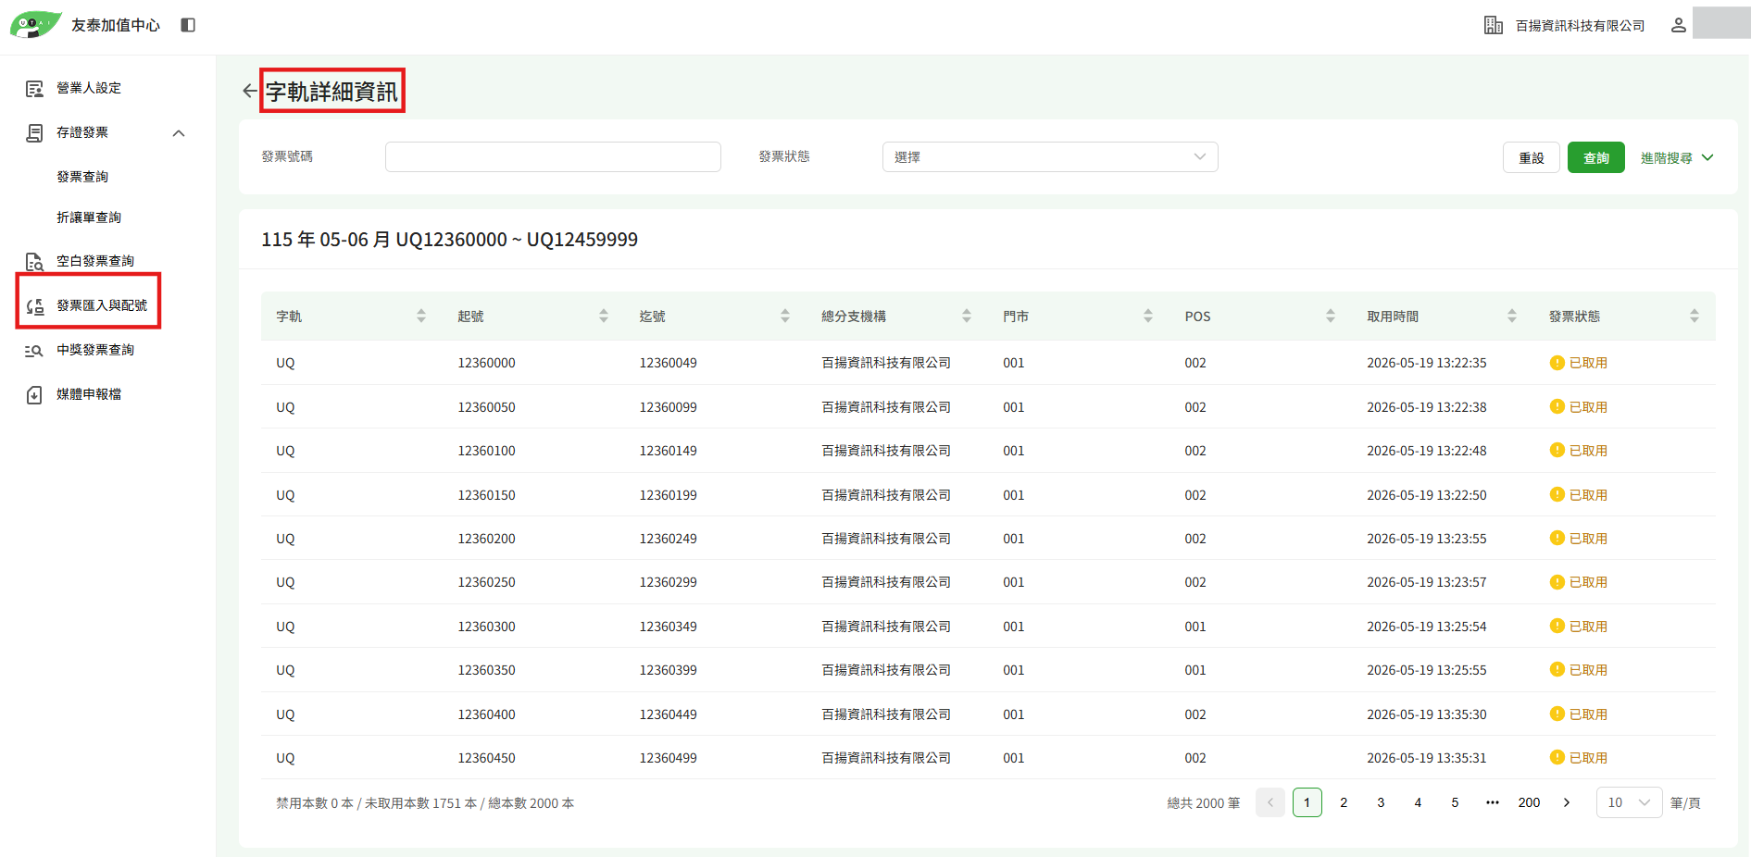Select 發票查詢 in the sidebar submenu
Screen dimensions: 1751x857
[x=82, y=177]
